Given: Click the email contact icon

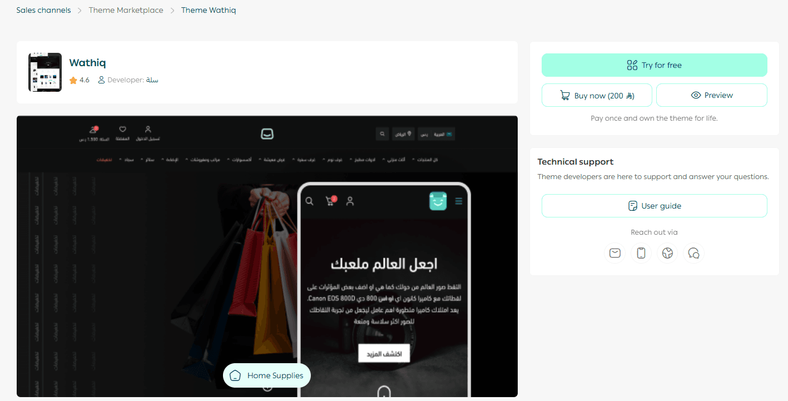Looking at the screenshot, I should point(614,253).
